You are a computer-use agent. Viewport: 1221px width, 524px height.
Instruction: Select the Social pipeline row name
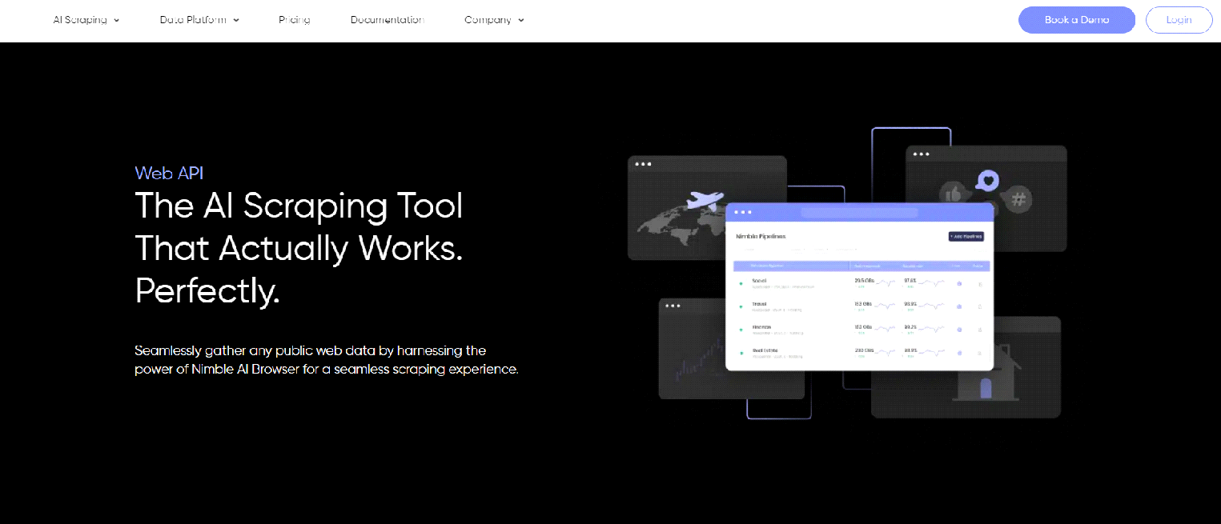point(759,281)
